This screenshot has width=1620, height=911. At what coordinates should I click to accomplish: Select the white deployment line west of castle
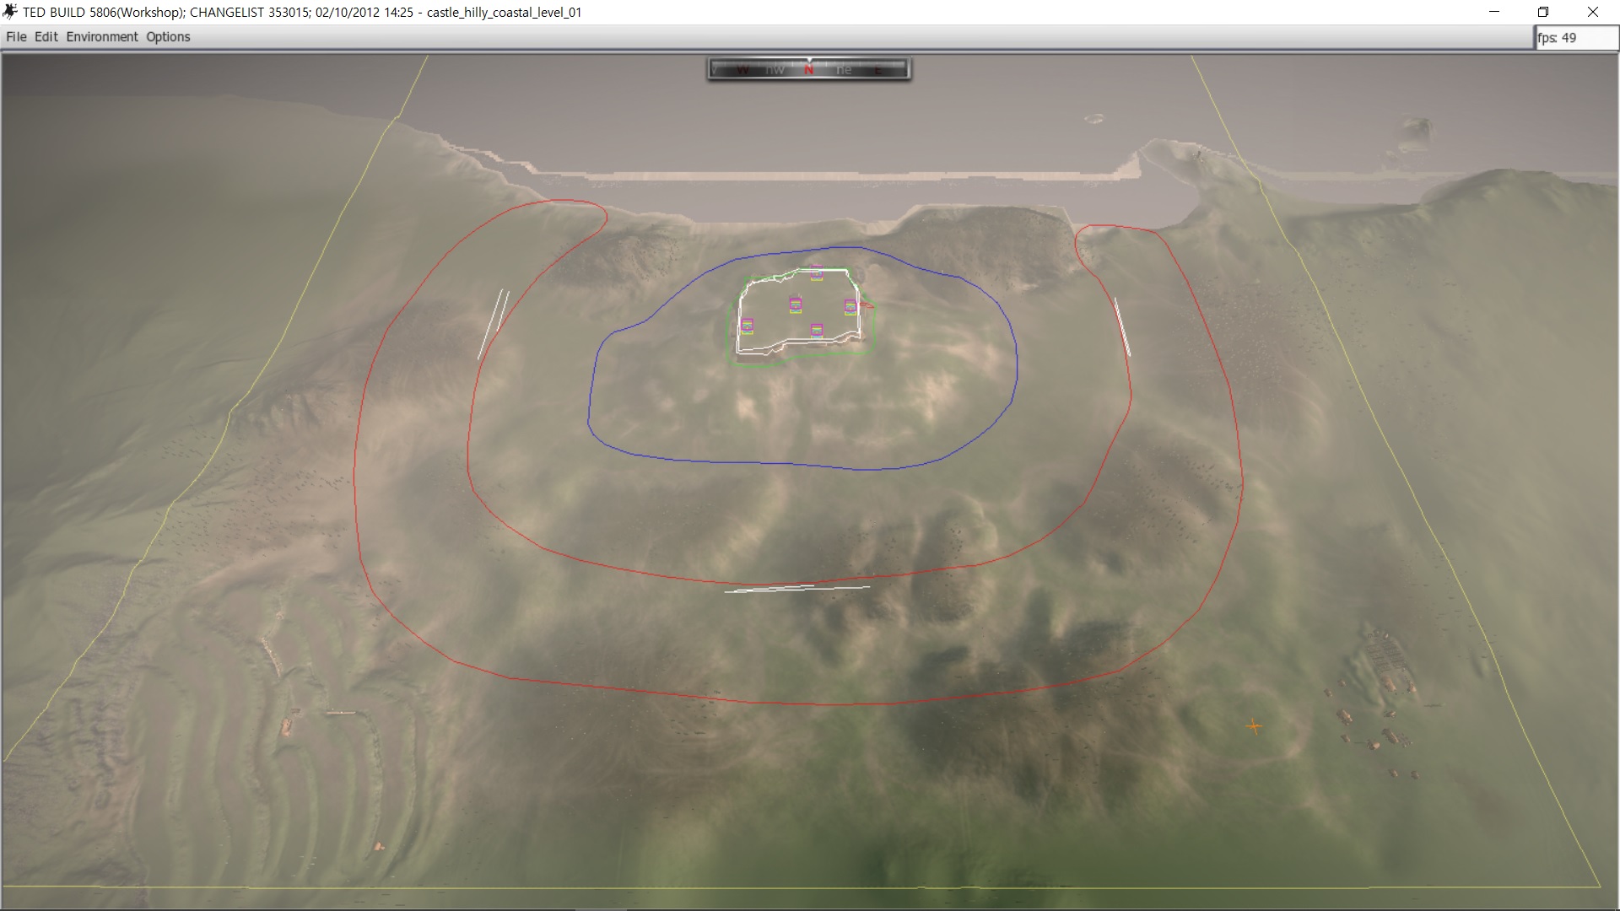(494, 324)
